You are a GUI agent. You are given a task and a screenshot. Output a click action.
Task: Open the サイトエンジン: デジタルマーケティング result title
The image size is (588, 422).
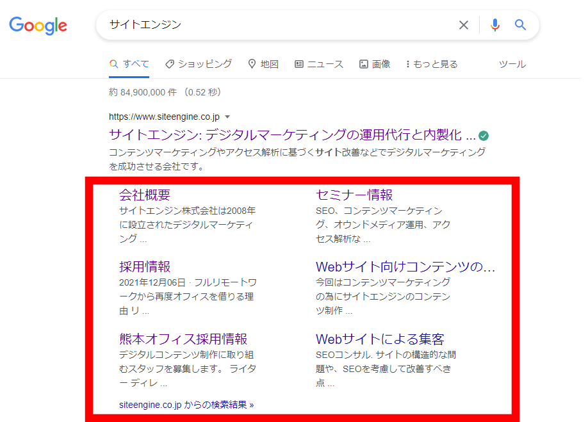pyautogui.click(x=292, y=135)
